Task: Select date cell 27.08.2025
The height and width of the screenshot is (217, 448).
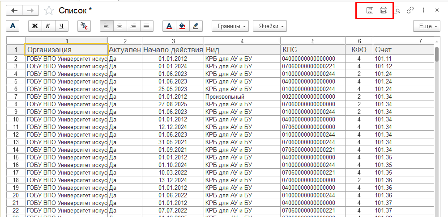Action: tap(173, 104)
